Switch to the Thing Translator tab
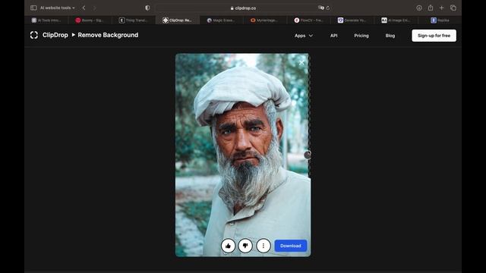This screenshot has height=273, width=486. pyautogui.click(x=134, y=20)
